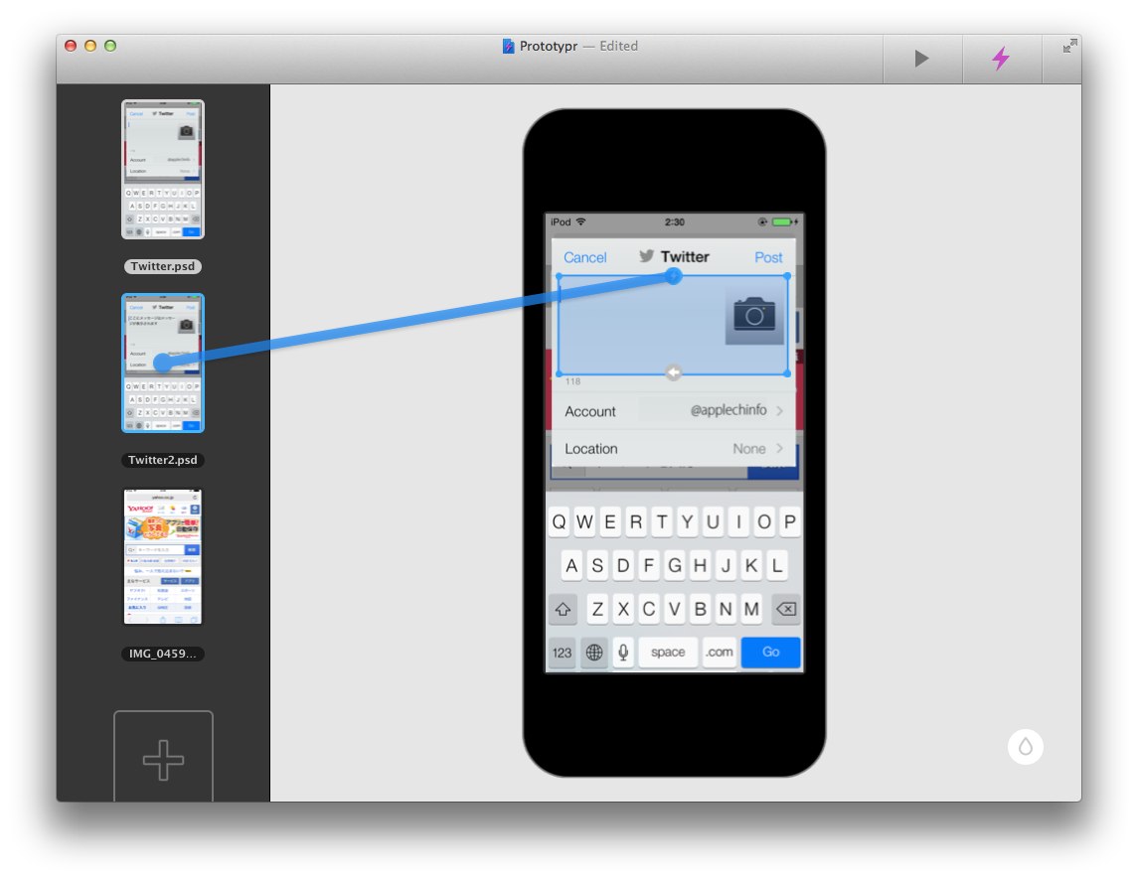
Task: Click the Z key on the keyboard
Action: [x=597, y=610]
